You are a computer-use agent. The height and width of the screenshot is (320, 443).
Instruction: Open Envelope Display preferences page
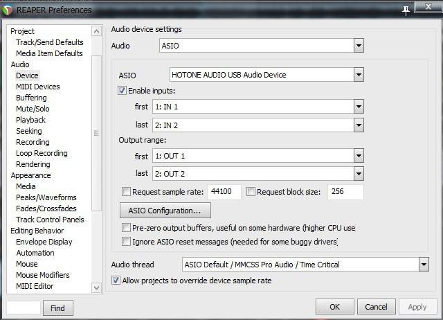(44, 242)
